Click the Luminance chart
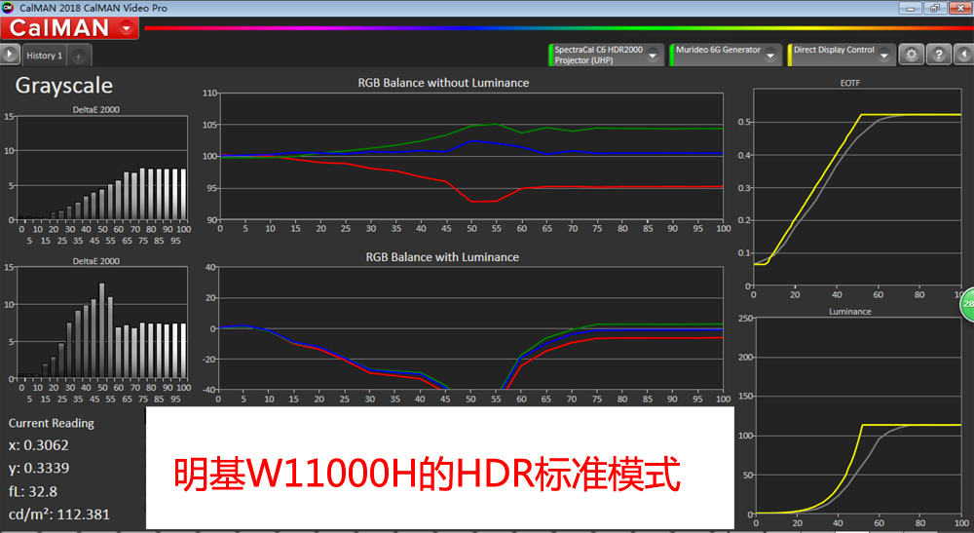This screenshot has height=533, width=974. (857, 416)
